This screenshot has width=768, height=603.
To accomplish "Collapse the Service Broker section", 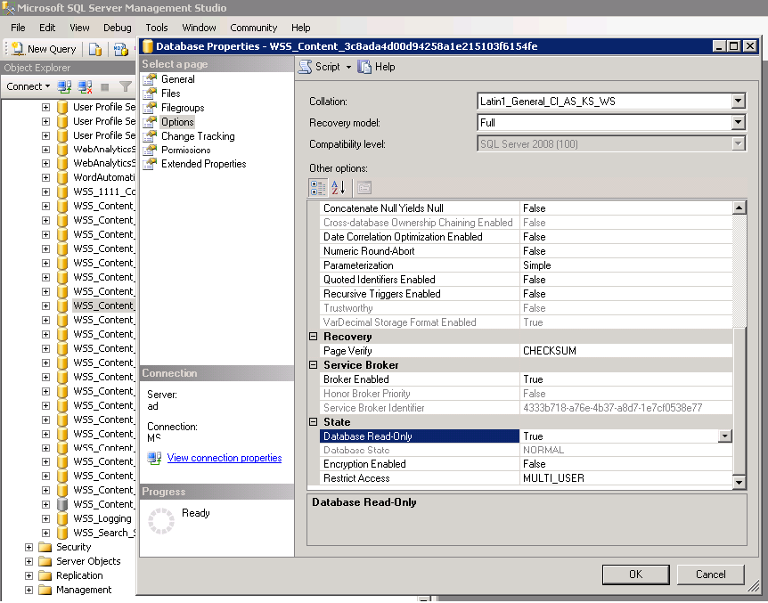I will pyautogui.click(x=314, y=364).
